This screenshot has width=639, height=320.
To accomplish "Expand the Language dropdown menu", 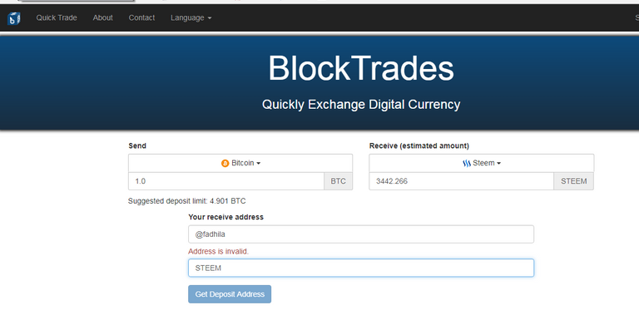I will [191, 18].
